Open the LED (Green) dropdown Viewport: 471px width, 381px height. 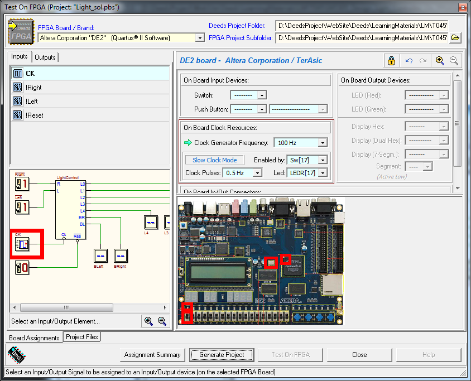(444, 109)
